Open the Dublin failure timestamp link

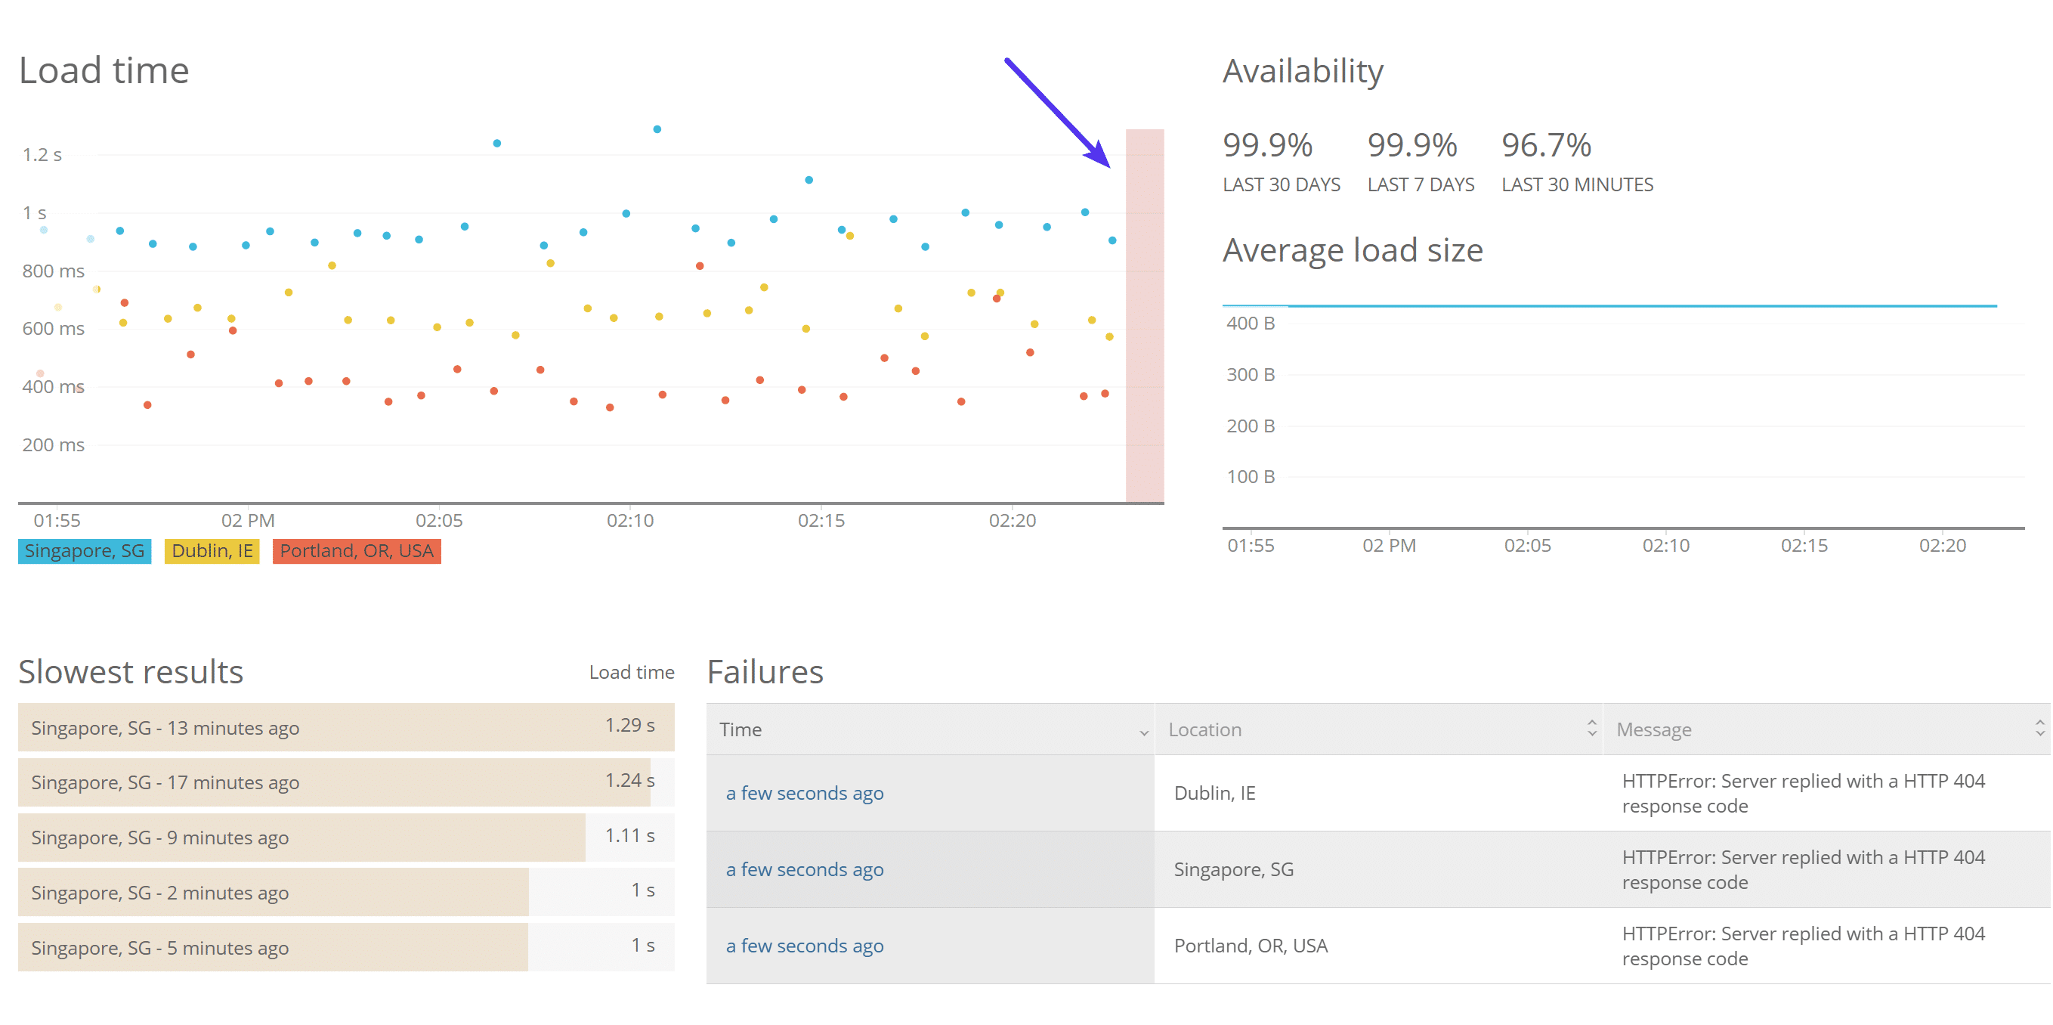pos(804,793)
